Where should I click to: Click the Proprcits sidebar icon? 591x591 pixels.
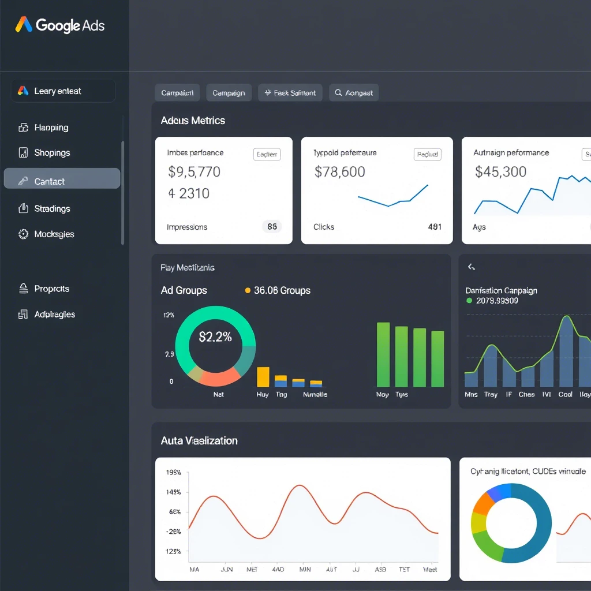(x=23, y=289)
